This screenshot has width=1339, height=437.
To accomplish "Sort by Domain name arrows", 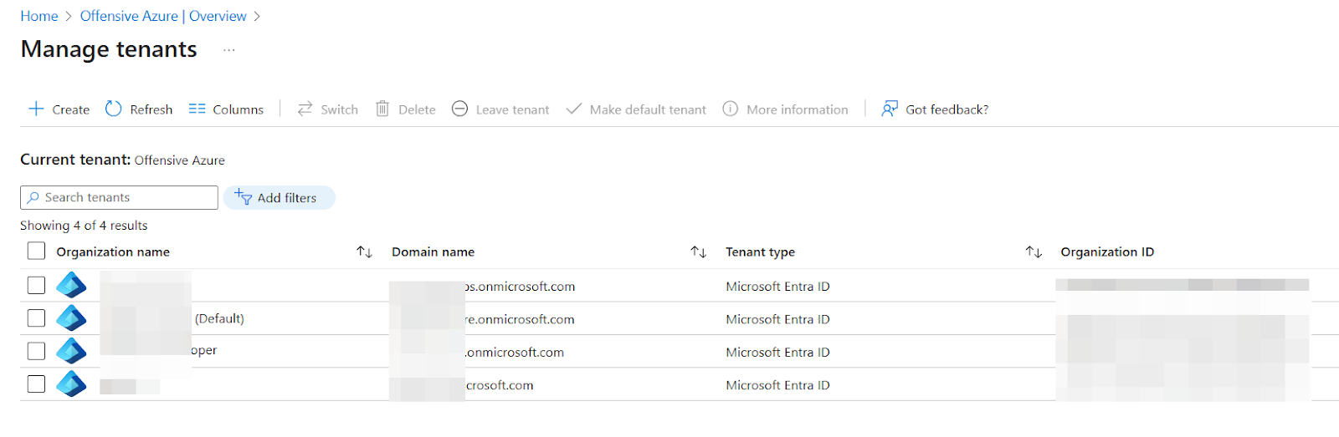I will (x=699, y=252).
